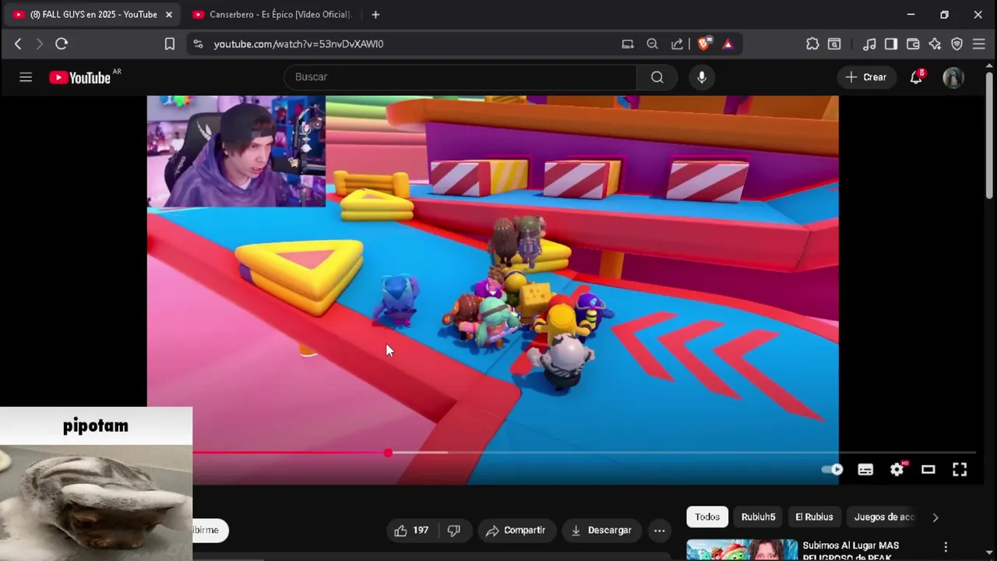The width and height of the screenshot is (997, 561).
Task: Open Brave Shields lion icon
Action: (x=703, y=44)
